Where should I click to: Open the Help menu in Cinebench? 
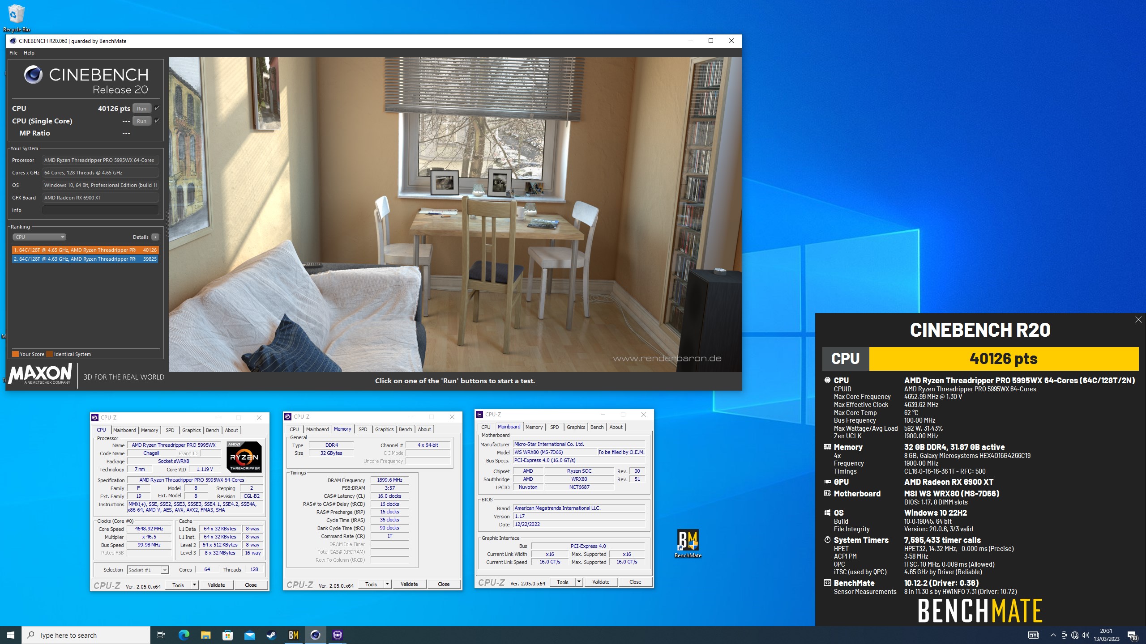pyautogui.click(x=29, y=53)
